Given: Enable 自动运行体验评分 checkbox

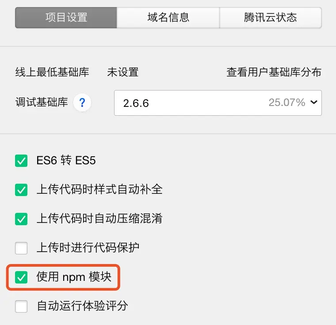Looking at the screenshot, I should (21, 306).
